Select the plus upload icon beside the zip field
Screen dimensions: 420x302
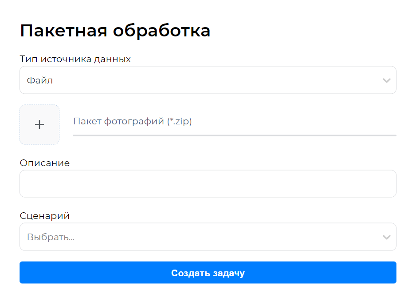(x=39, y=124)
